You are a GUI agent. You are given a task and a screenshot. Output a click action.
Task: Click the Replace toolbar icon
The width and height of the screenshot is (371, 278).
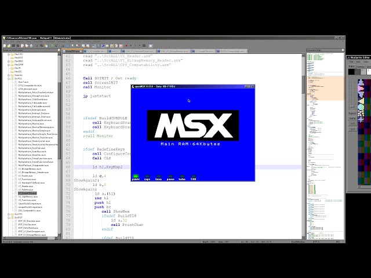(67, 46)
